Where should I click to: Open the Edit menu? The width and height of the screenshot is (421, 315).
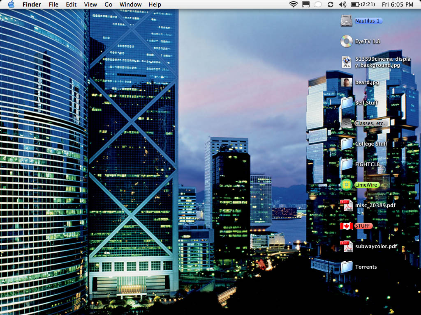(71, 5)
